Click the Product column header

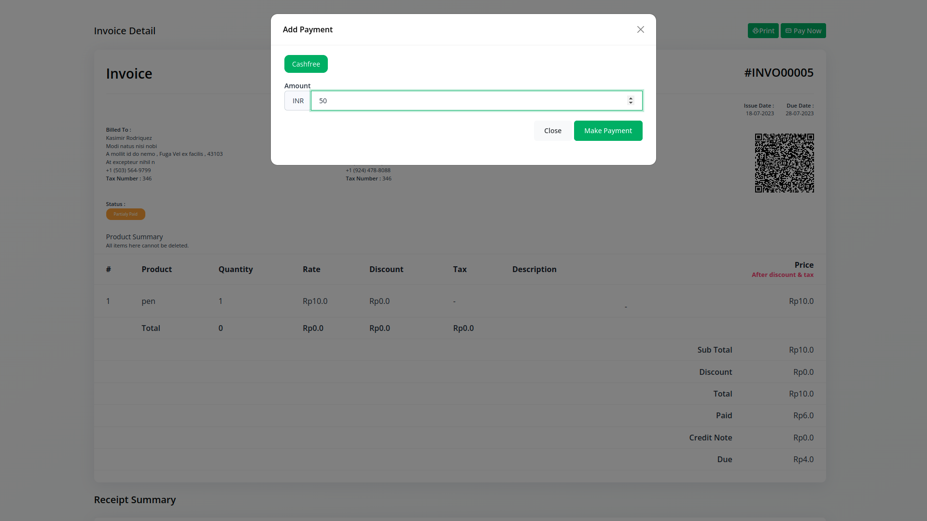click(x=156, y=269)
